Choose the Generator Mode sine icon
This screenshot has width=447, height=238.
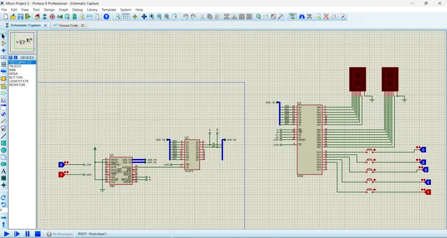pos(4,114)
